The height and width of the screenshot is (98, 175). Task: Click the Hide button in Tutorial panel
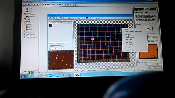[158, 65]
